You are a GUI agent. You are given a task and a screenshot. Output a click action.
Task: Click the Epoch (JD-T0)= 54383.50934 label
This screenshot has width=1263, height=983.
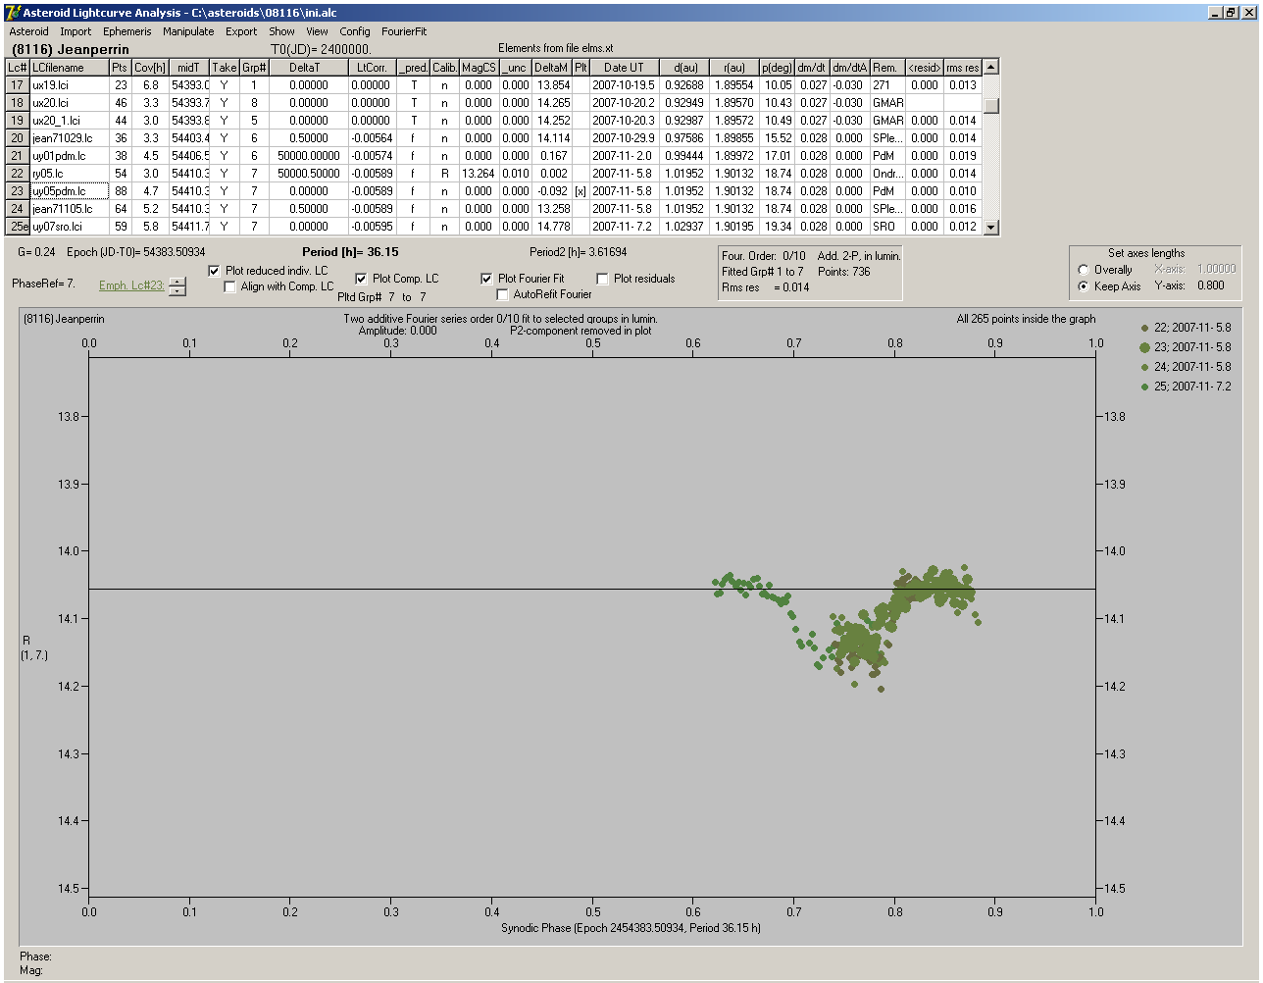(x=136, y=252)
